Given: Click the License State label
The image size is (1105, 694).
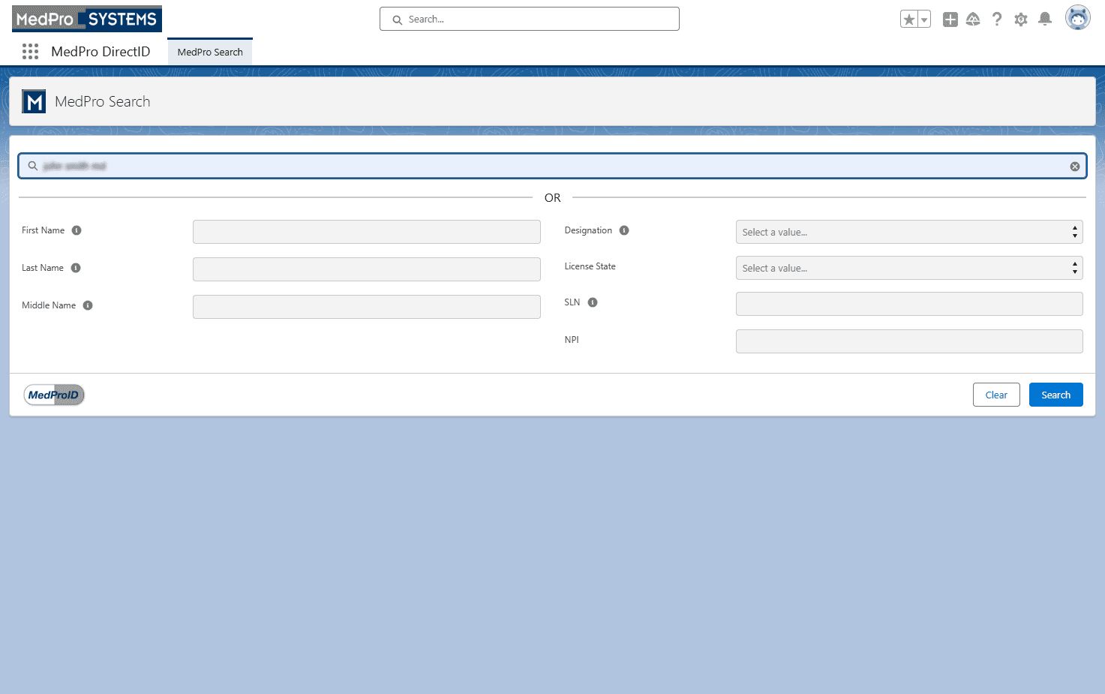Looking at the screenshot, I should tap(590, 266).
